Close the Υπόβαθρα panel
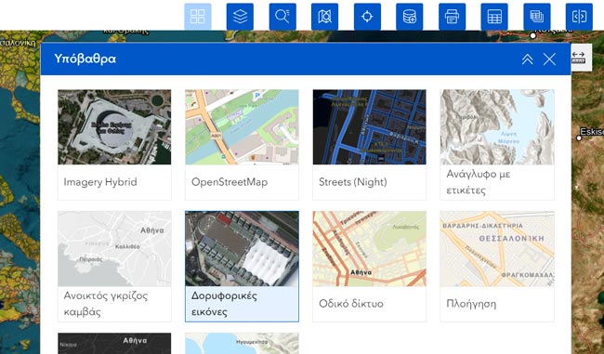 click(x=549, y=59)
